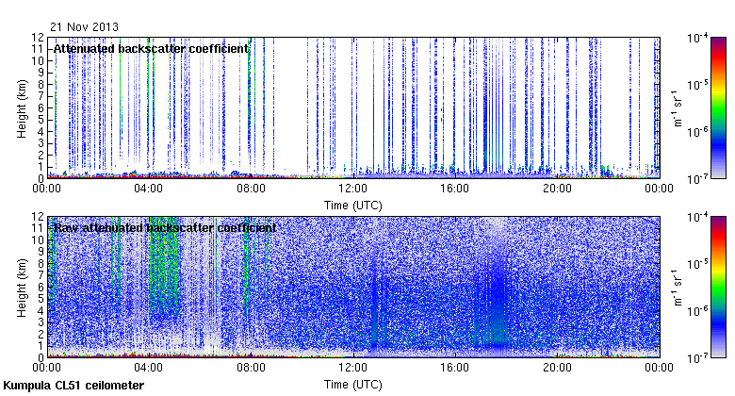Image resolution: width=735 pixels, height=396 pixels.
Task: Click the bottom plot's Height (km) axis label
Action: click(x=22, y=288)
